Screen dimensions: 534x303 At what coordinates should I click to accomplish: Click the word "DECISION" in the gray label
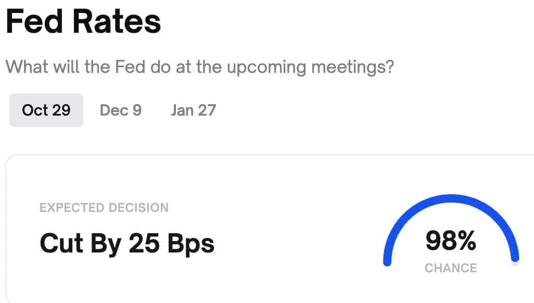pyautogui.click(x=137, y=208)
